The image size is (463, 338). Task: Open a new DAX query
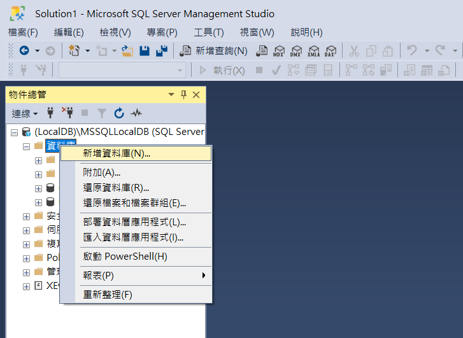[x=331, y=51]
